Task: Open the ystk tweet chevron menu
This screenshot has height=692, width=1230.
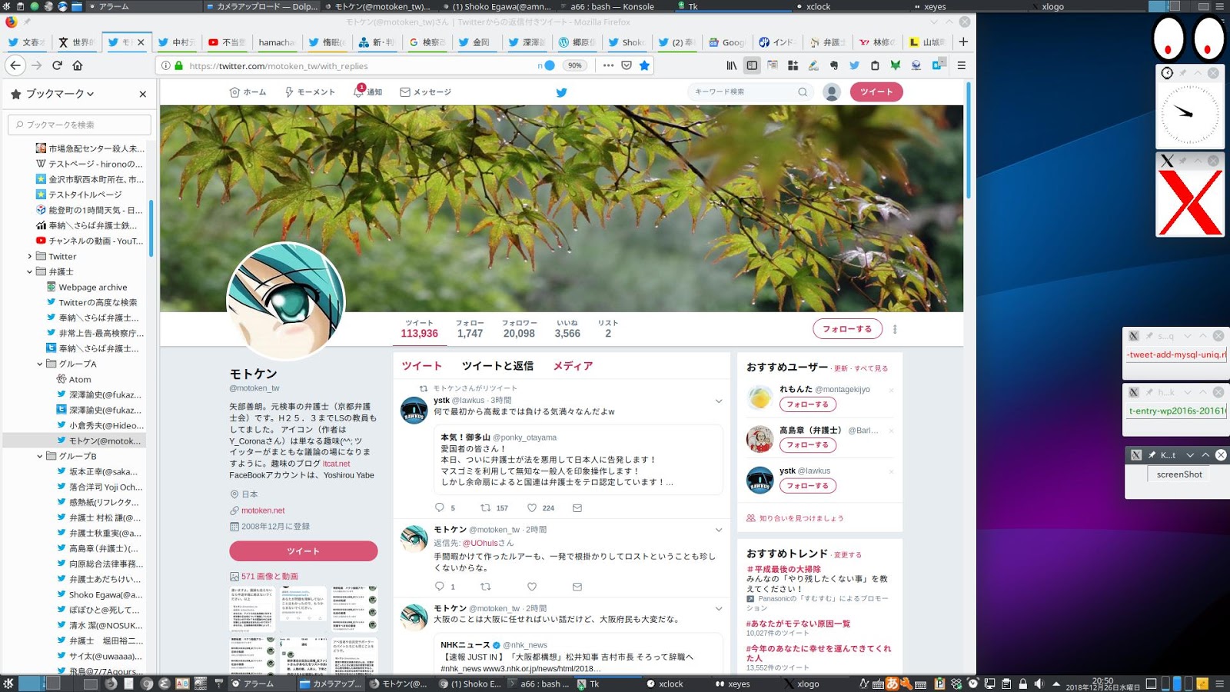Action: 719,401
